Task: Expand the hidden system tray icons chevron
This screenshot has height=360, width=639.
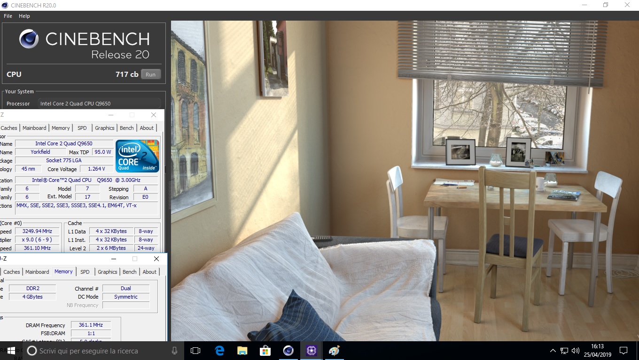Action: (553, 351)
